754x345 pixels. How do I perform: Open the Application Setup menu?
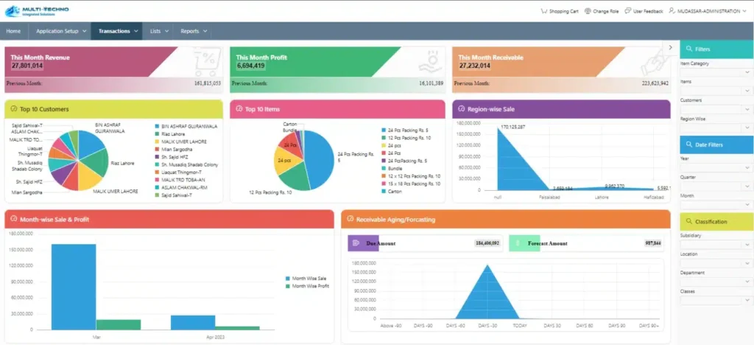[x=62, y=31]
